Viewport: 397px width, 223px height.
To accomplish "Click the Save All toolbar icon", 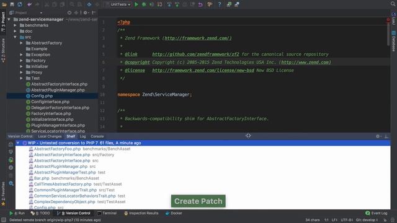I will click(12, 4).
